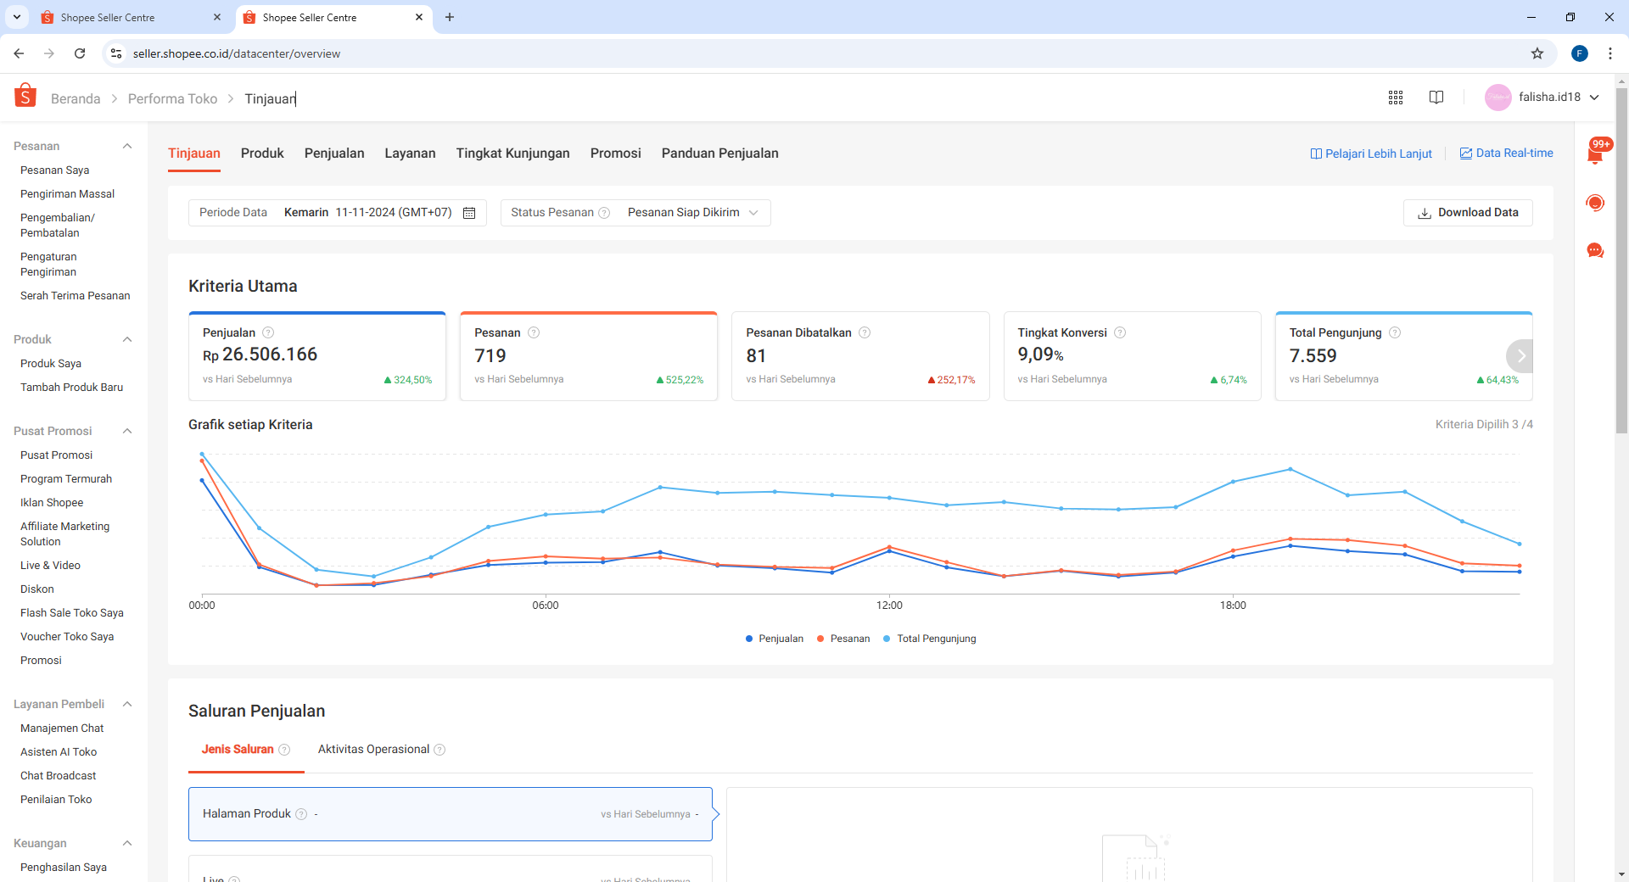Screen dimensions: 1629x882
Task: Switch to the Promosi tab
Action: (615, 154)
